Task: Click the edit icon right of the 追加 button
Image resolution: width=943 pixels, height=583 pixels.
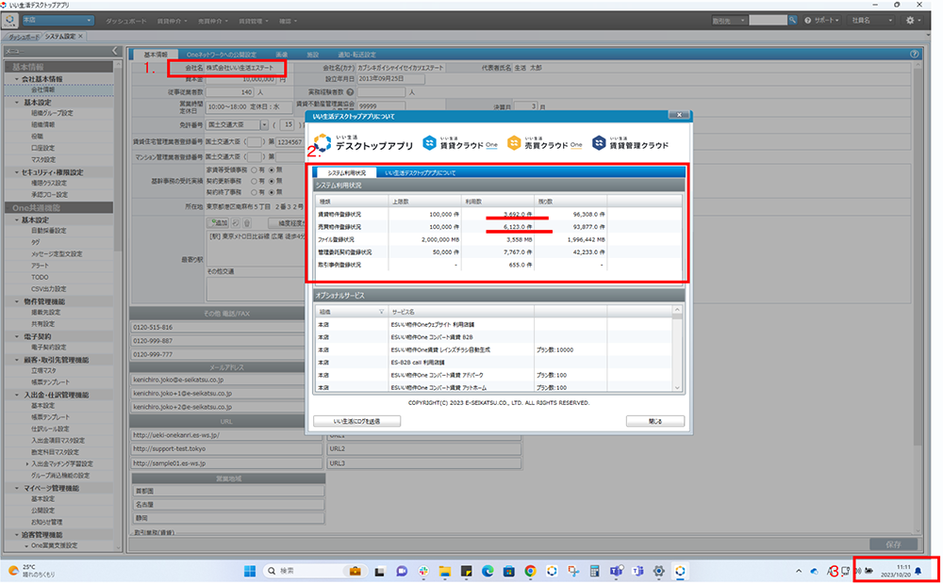Action: coord(236,223)
